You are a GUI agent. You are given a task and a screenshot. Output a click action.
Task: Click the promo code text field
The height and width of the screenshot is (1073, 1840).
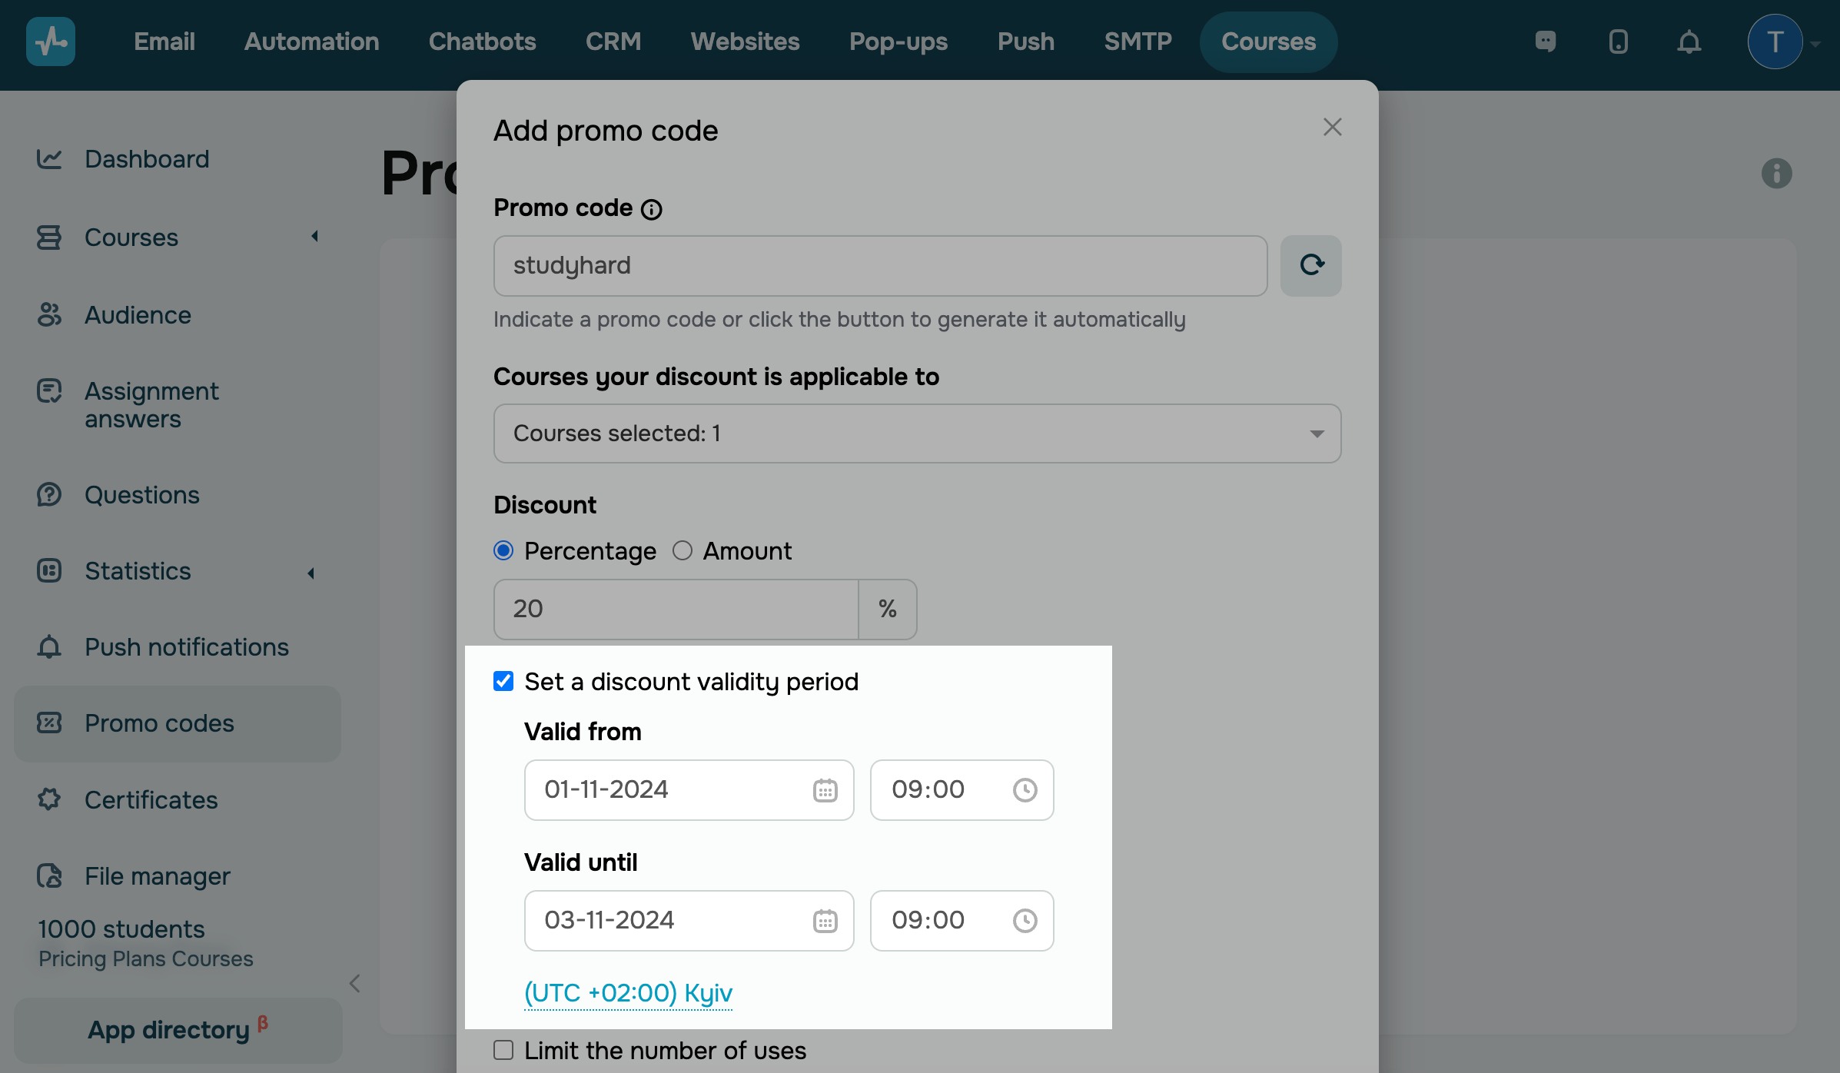pos(880,265)
